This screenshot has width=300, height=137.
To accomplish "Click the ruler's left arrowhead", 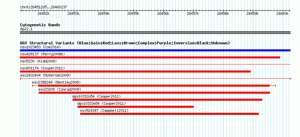I will [x=21, y=10].
